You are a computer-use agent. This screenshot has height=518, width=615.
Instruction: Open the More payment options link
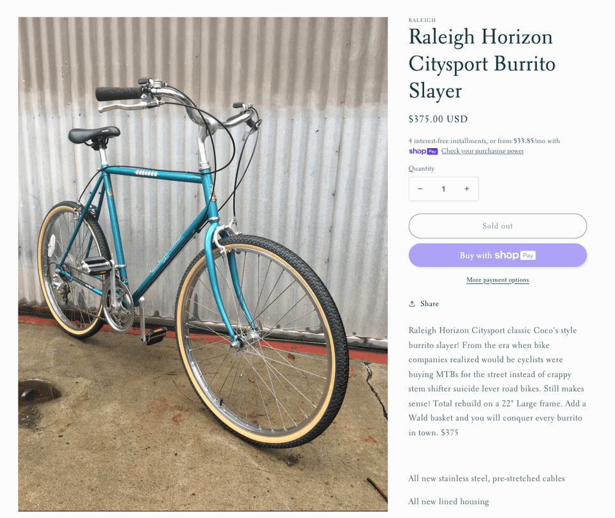(x=497, y=280)
